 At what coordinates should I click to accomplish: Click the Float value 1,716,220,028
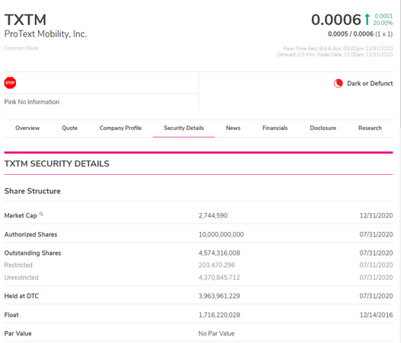(x=219, y=315)
